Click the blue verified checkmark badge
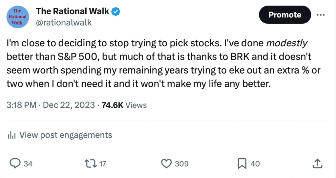 pyautogui.click(x=116, y=11)
